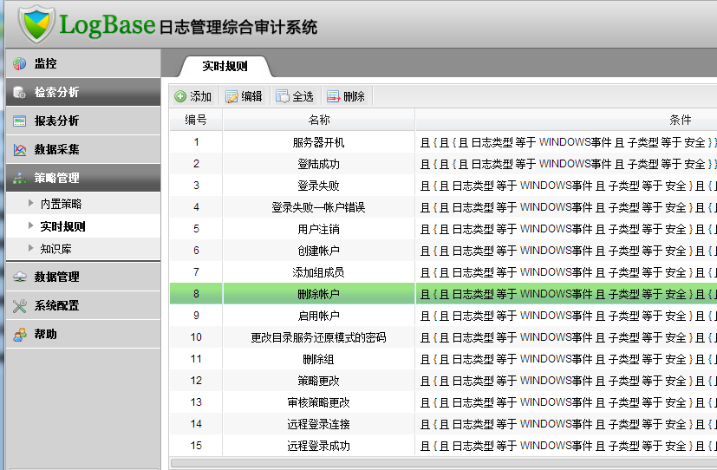
Task: Open the 检索分析 menu section
Action: tap(83, 93)
